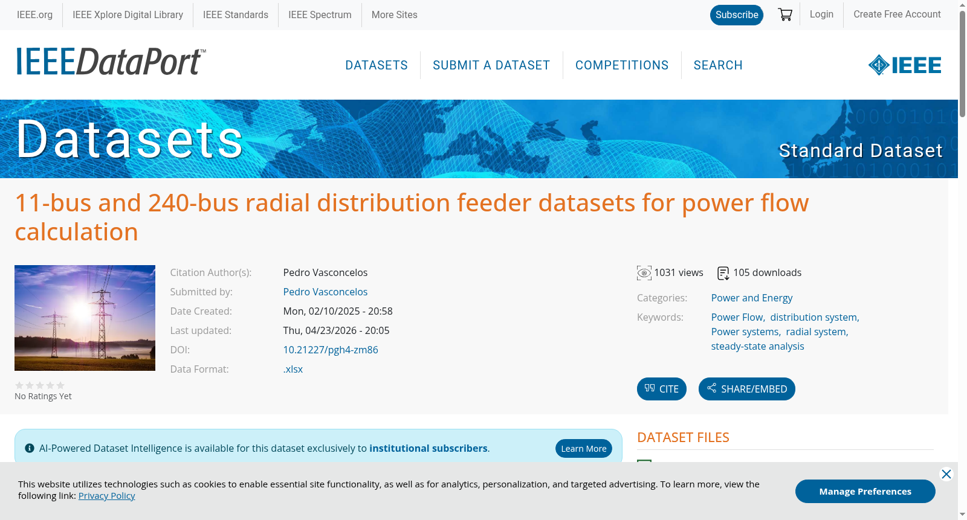Image resolution: width=967 pixels, height=520 pixels.
Task: Close the cookie banner
Action: pos(946,474)
